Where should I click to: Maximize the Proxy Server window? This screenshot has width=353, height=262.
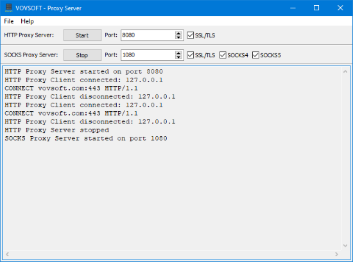click(x=316, y=8)
